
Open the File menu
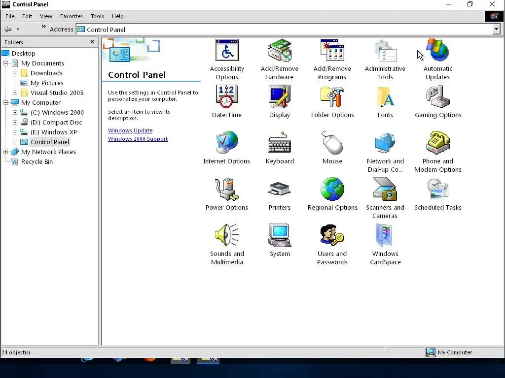(10, 16)
